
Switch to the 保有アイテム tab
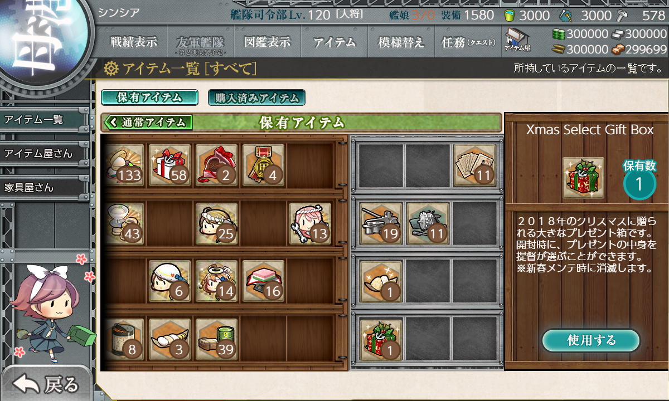point(149,97)
